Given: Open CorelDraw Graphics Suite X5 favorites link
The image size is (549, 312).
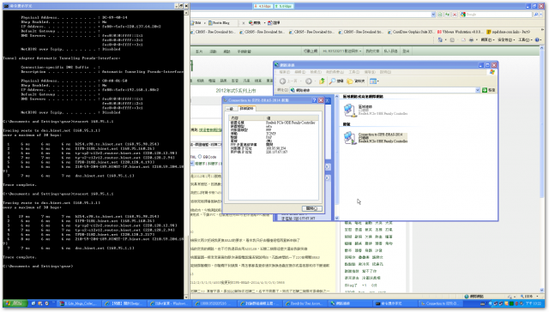Looking at the screenshot, I should click(x=411, y=32).
